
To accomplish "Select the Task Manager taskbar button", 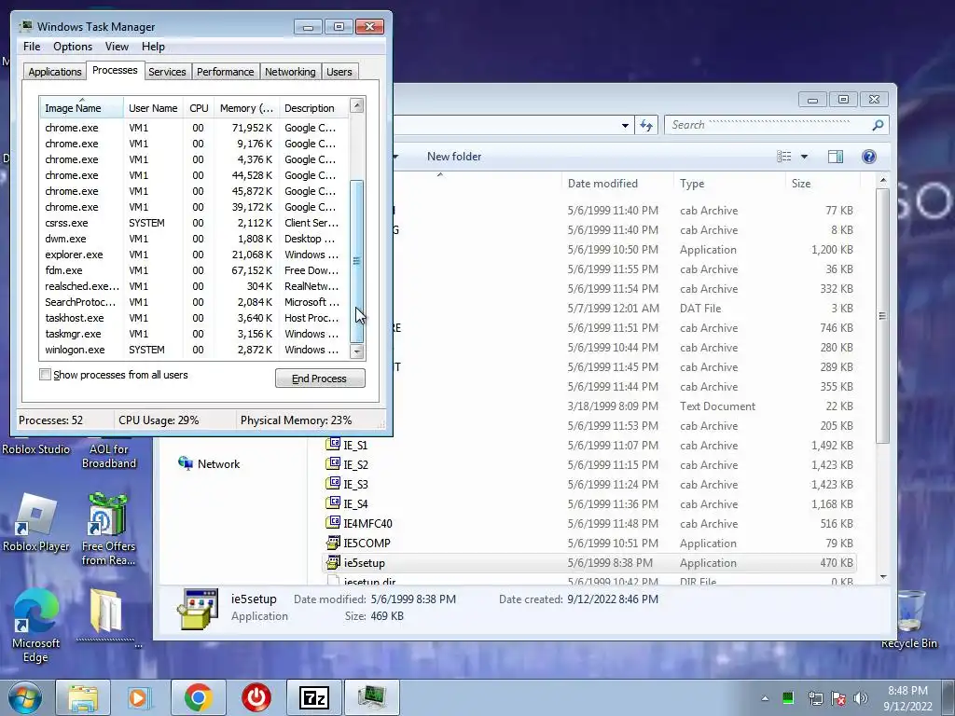I will tap(371, 697).
